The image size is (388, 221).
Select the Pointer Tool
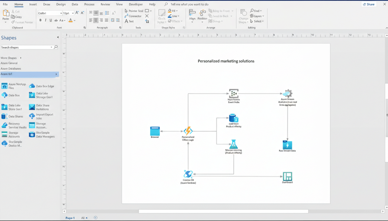(133, 11)
